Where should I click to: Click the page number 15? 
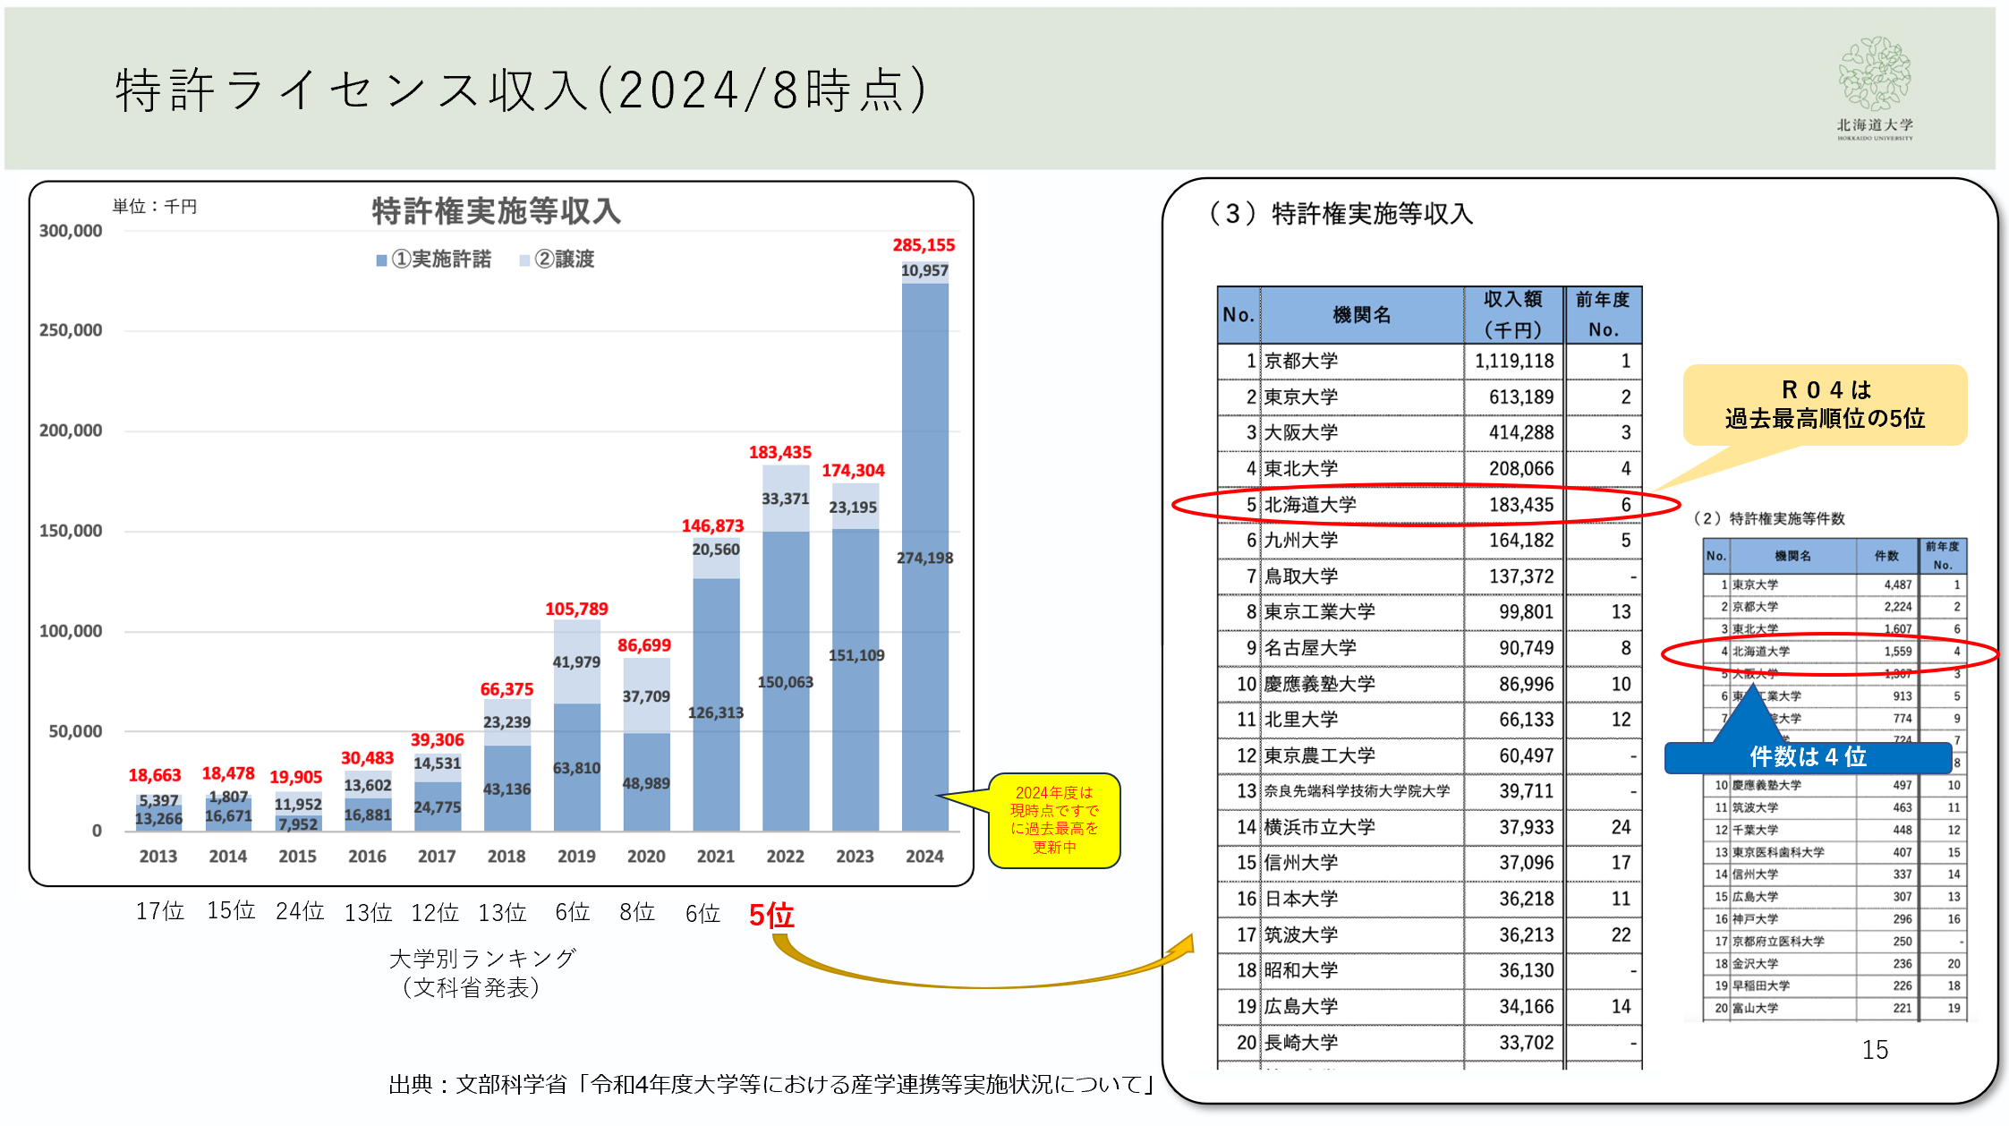(x=1876, y=1050)
